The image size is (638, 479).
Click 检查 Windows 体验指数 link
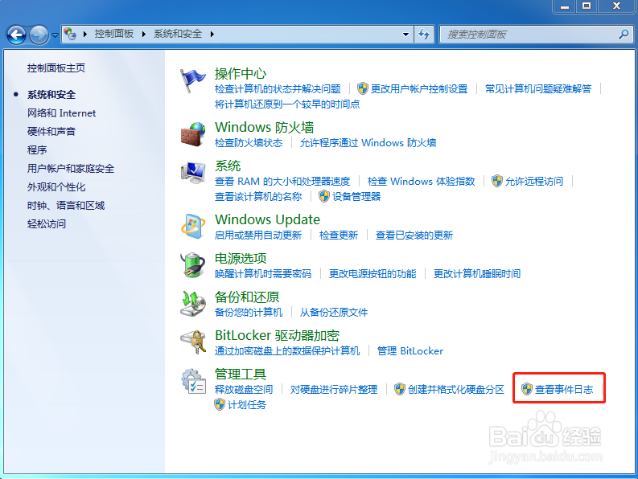[x=421, y=182]
